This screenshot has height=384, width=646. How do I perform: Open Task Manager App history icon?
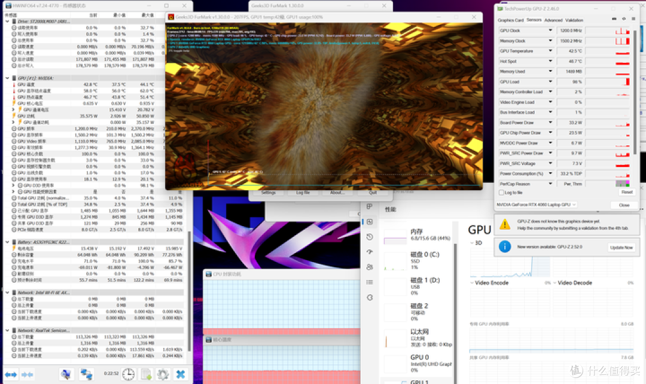(370, 237)
